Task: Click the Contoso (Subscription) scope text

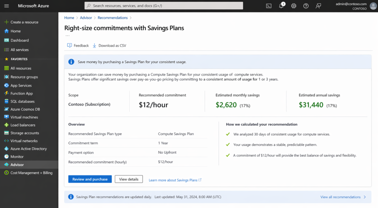Action: click(89, 104)
